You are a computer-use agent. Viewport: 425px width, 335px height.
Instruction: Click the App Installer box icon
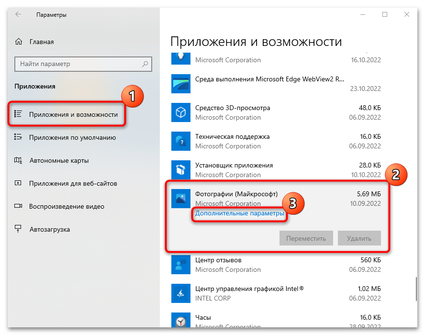coord(181,170)
